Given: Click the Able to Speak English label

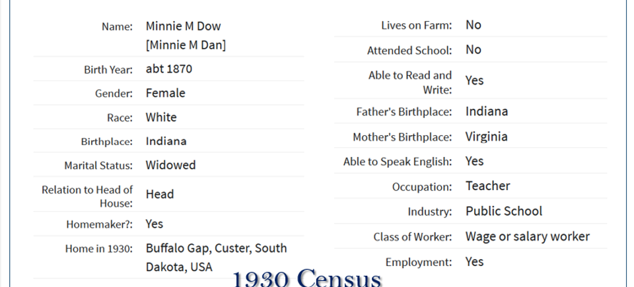Looking at the screenshot, I should point(398,162).
